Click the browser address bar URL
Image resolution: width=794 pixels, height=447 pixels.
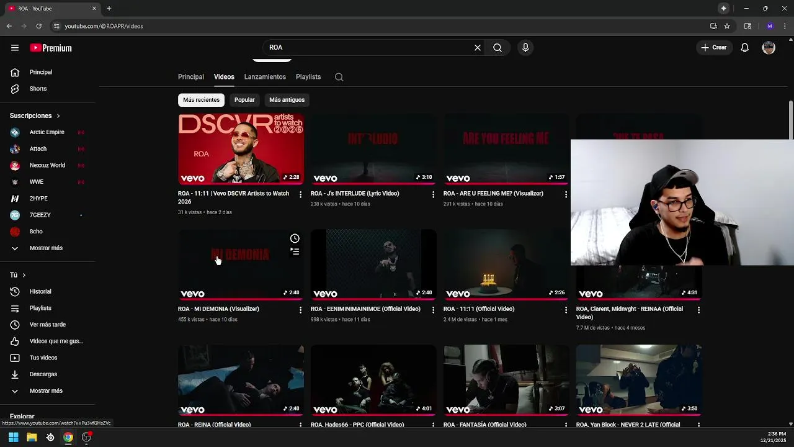point(104,26)
